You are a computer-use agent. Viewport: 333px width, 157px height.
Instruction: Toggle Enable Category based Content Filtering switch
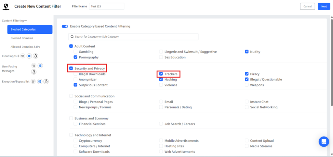pos(65,27)
